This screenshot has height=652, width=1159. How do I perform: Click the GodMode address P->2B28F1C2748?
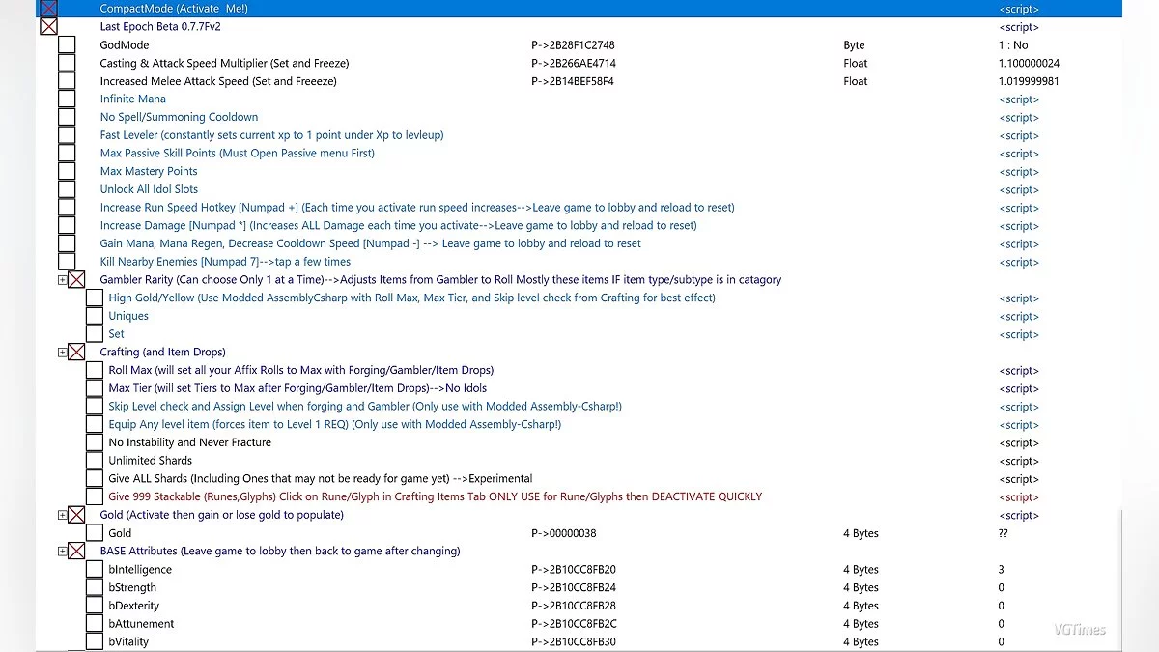(573, 45)
